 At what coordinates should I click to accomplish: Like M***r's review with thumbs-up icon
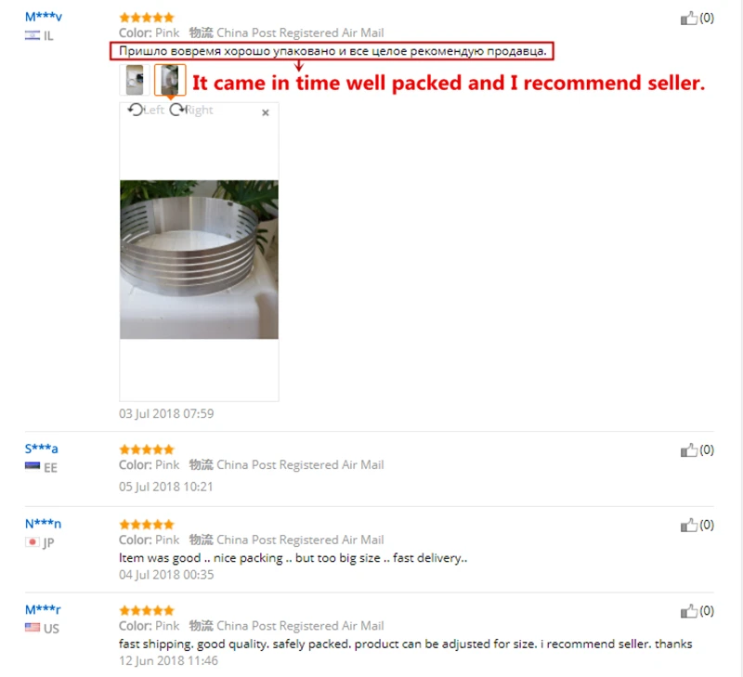point(688,611)
